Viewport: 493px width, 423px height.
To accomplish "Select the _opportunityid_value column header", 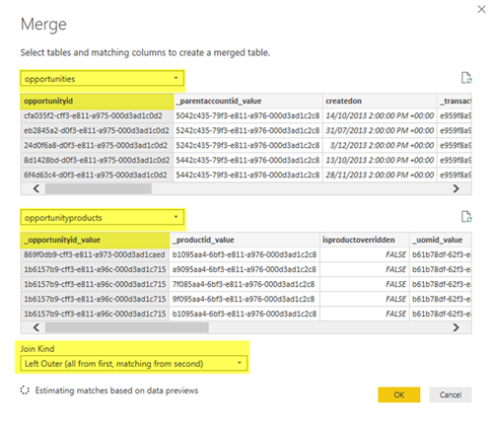I will click(x=96, y=240).
